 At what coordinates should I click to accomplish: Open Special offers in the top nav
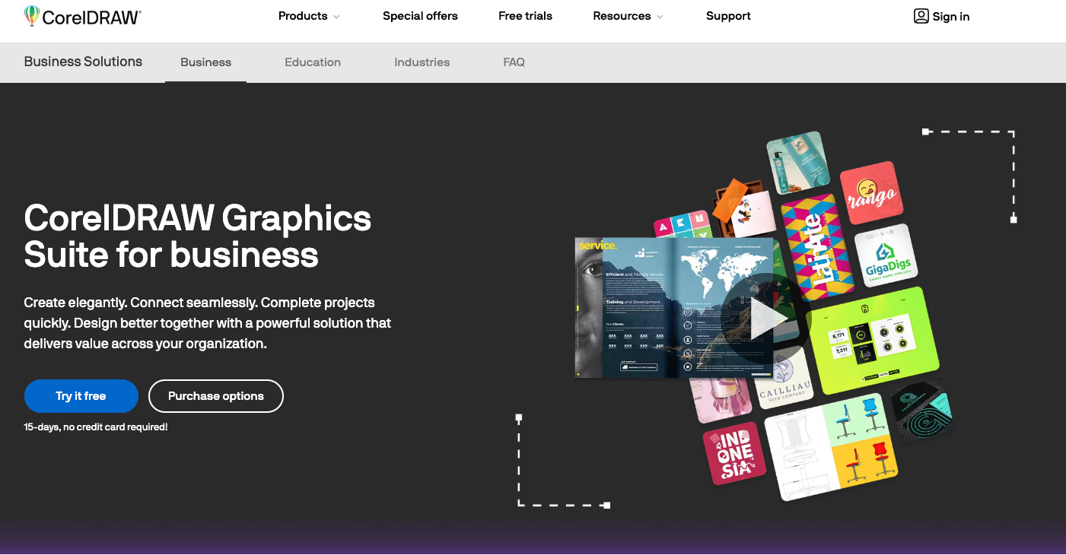pyautogui.click(x=420, y=16)
